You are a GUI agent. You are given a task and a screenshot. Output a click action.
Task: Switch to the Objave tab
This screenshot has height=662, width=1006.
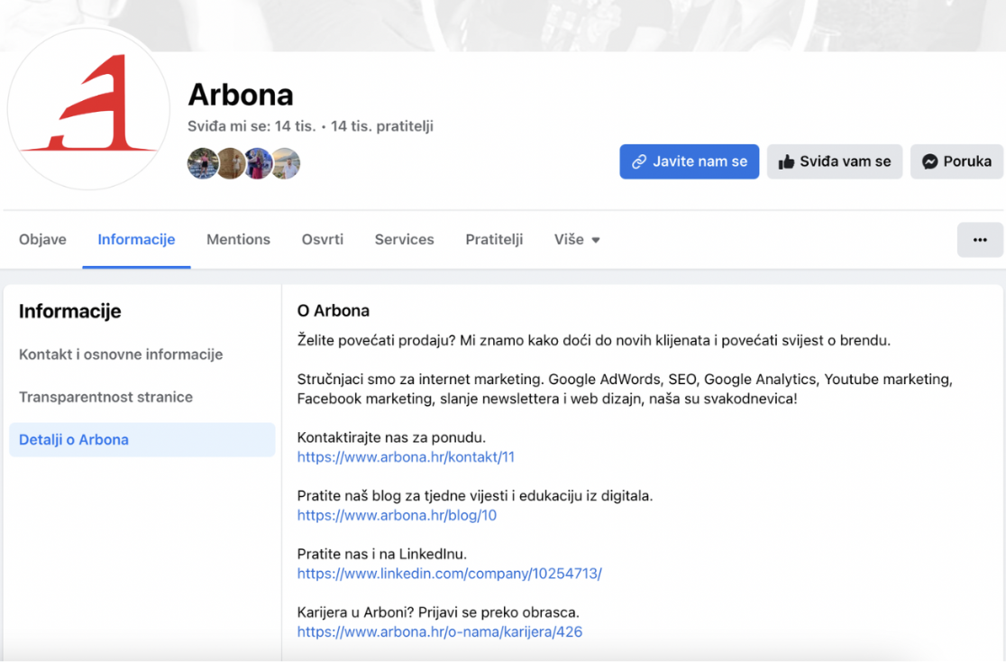coord(42,240)
